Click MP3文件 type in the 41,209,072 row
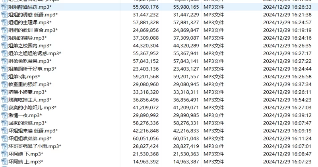318x167 pixels. click(214, 107)
